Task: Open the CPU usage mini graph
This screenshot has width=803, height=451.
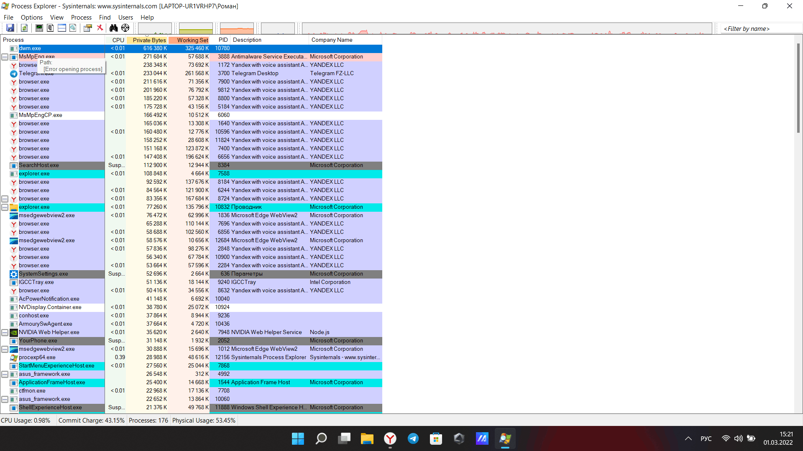Action: pos(155,28)
